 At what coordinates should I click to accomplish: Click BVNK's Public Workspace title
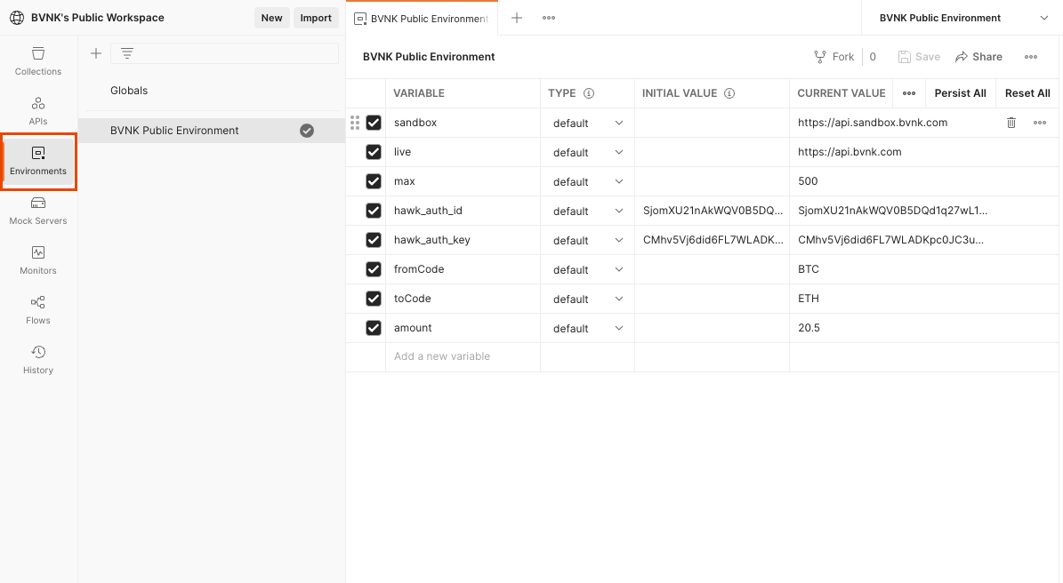98,18
